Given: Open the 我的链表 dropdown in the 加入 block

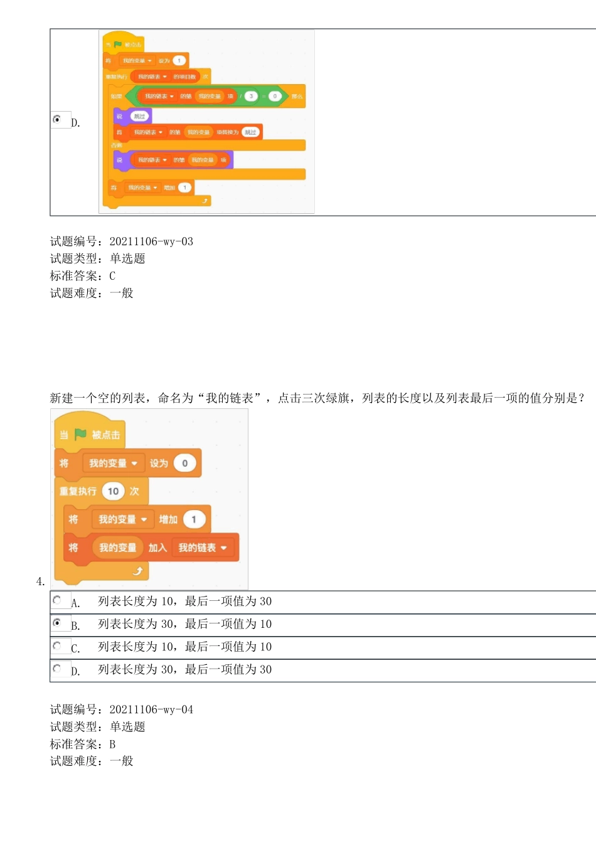Looking at the screenshot, I should (x=203, y=548).
